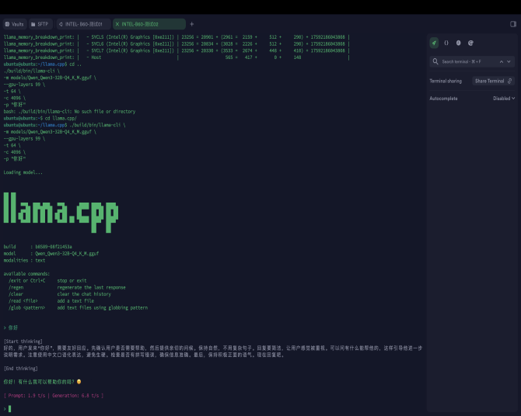Screen dimensions: 521x416
Task: Click the SYCL5 memory breakdown row
Action: click(x=177, y=37)
